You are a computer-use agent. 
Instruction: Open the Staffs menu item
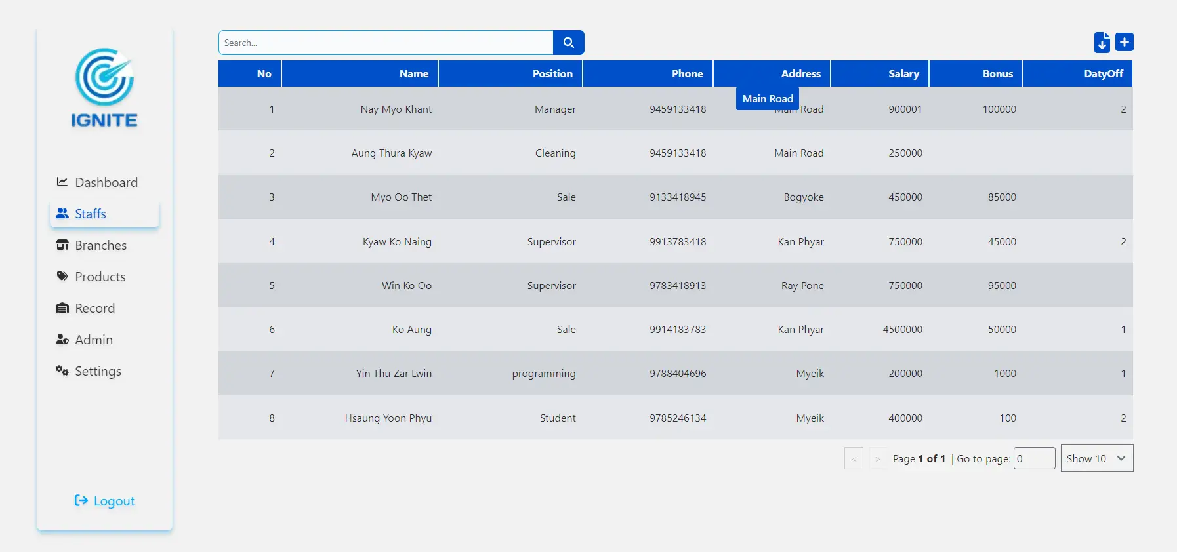click(x=91, y=214)
